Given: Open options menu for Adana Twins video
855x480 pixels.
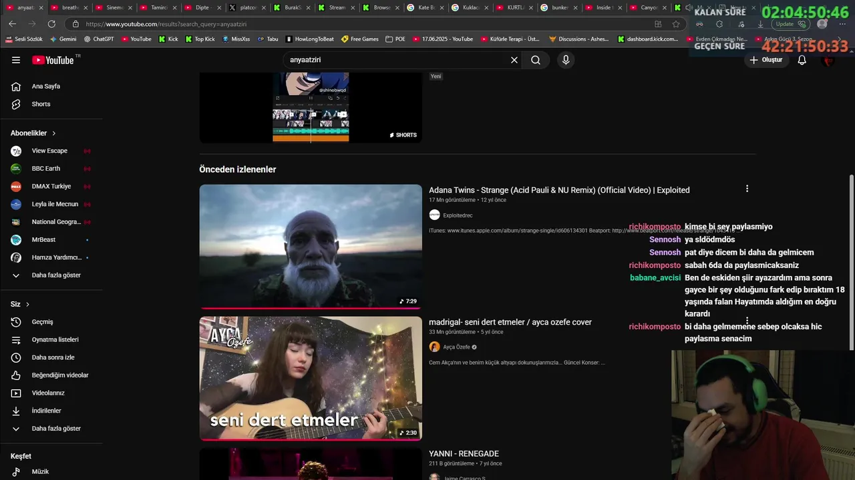Looking at the screenshot, I should pos(747,189).
